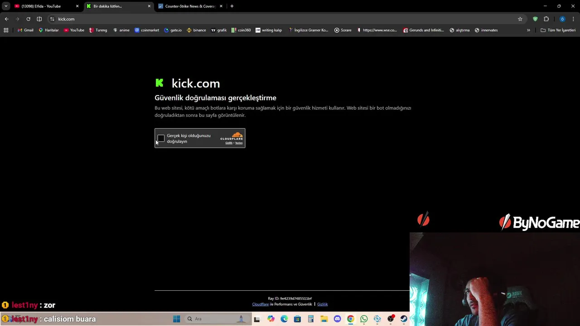
Task: Close the Counter-Strike News tab
Action: point(221,6)
